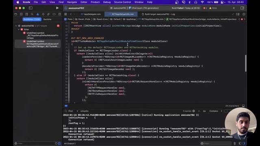This screenshot has height=146, width=260.
Task: Go back in editor history
Action: [71, 14]
